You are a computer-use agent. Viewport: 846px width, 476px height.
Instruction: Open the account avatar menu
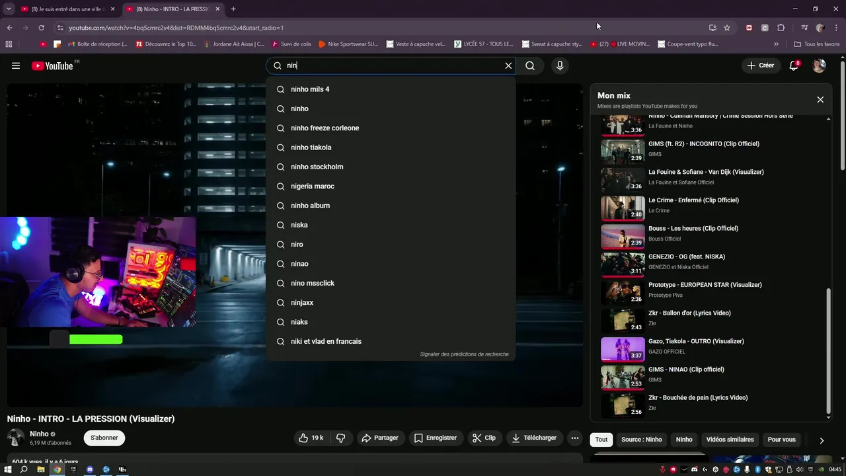coord(819,65)
